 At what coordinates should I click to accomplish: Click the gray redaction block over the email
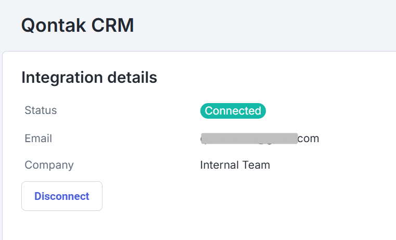(x=249, y=138)
